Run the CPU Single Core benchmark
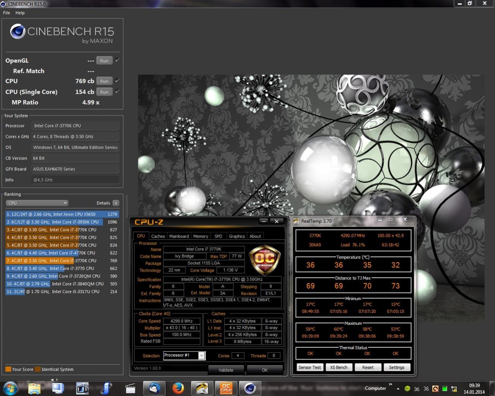This screenshot has width=495, height=396. pyautogui.click(x=104, y=92)
